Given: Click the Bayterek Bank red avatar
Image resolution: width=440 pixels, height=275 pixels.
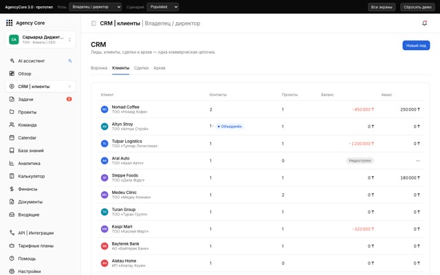Looking at the screenshot, I should [x=104, y=246].
